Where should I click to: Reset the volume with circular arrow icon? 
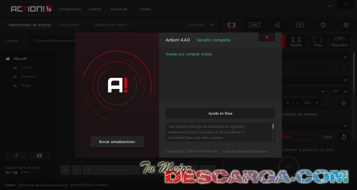(x=344, y=137)
